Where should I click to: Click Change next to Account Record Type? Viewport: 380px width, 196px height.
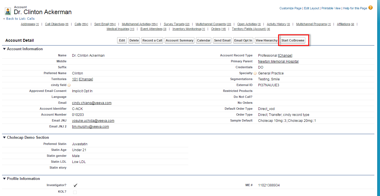coord(285,56)
